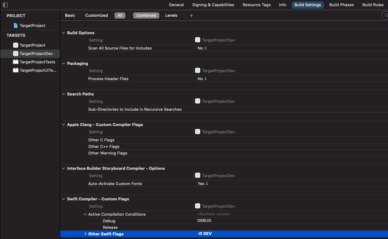Open the Build Phases tab
Screen dimensions: 388x239
pyautogui.click(x=341, y=5)
